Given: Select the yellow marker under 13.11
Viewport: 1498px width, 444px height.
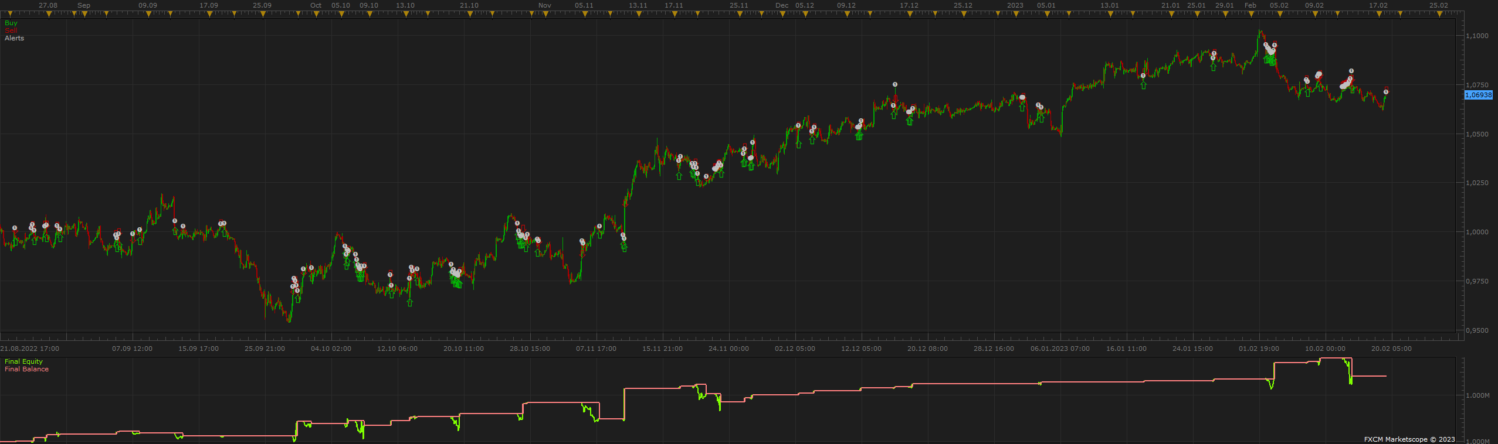Looking at the screenshot, I should pos(638,13).
